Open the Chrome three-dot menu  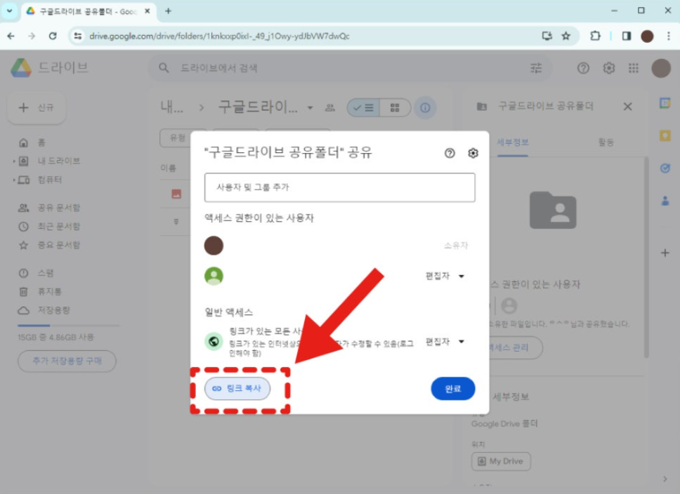(668, 36)
